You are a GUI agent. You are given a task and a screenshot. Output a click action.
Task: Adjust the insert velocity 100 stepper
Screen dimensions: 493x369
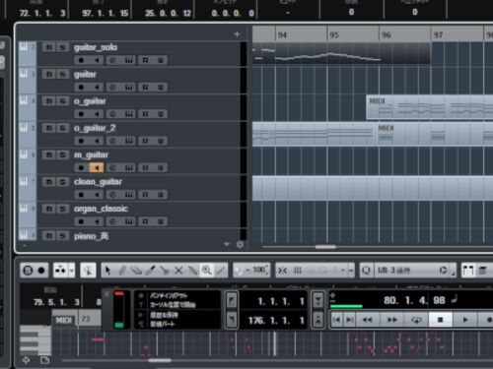(x=267, y=270)
